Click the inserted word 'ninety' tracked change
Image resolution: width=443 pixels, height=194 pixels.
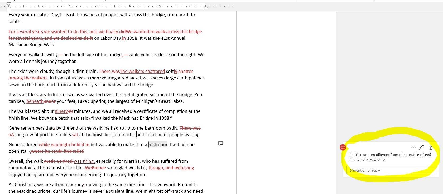(x=61, y=111)
